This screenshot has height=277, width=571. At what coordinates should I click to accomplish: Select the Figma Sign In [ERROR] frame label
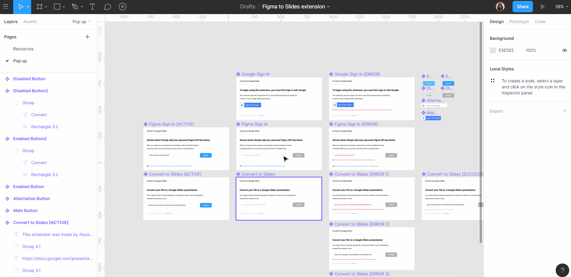(x=356, y=124)
